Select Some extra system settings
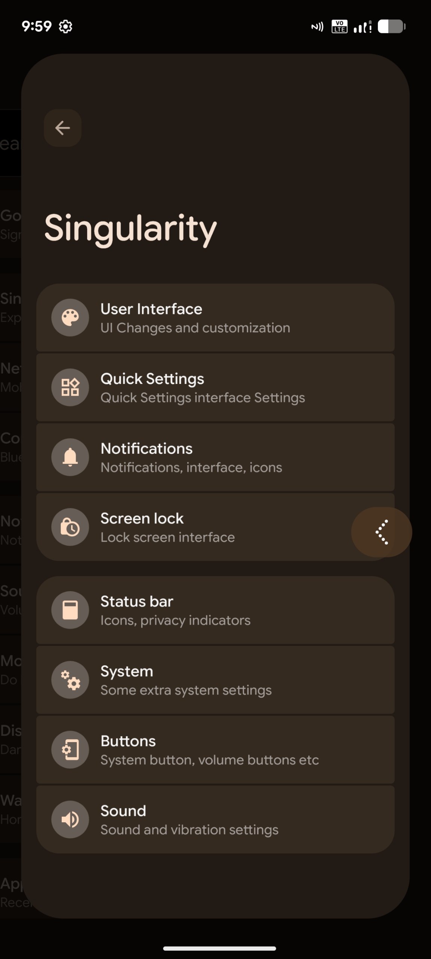This screenshot has width=431, height=959. 215,680
